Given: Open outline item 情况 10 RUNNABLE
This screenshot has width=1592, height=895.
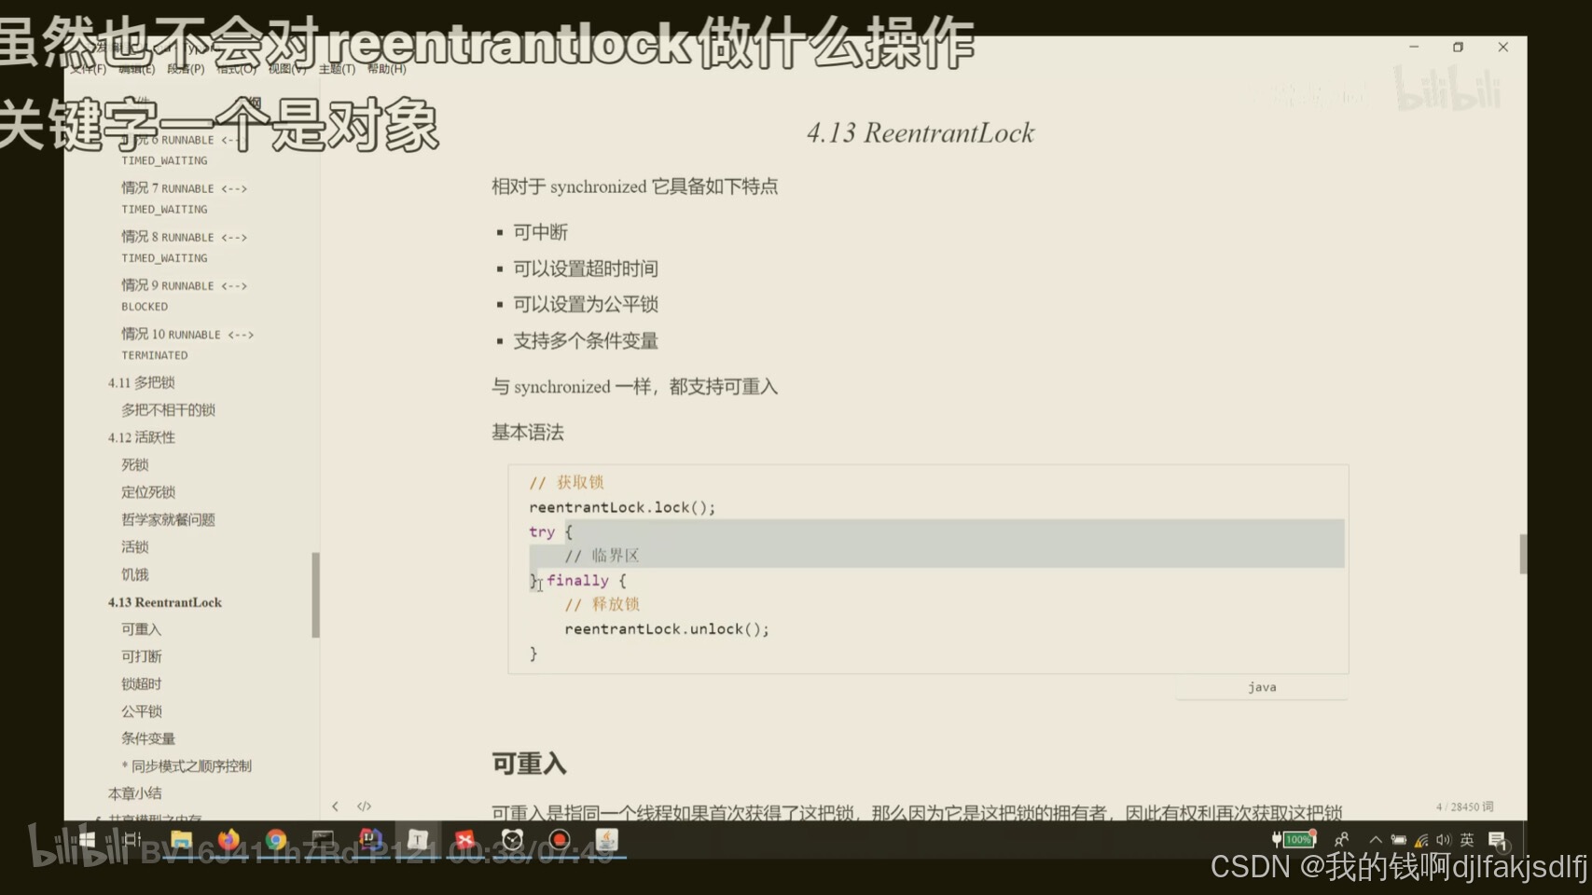Looking at the screenshot, I should point(187,343).
